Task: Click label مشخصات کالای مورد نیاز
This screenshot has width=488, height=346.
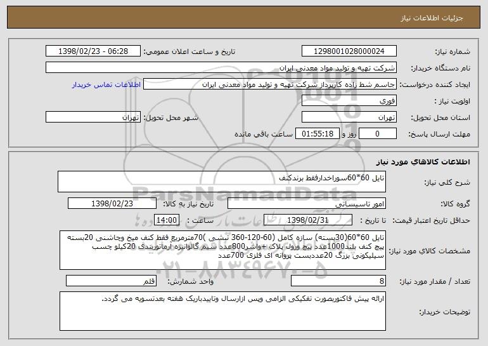Action: (430, 251)
